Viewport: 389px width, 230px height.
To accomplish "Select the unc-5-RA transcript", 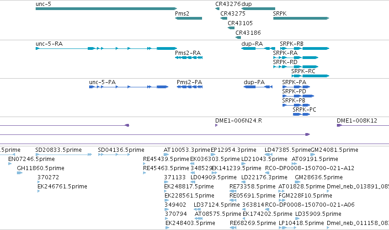I will coord(106,48).
